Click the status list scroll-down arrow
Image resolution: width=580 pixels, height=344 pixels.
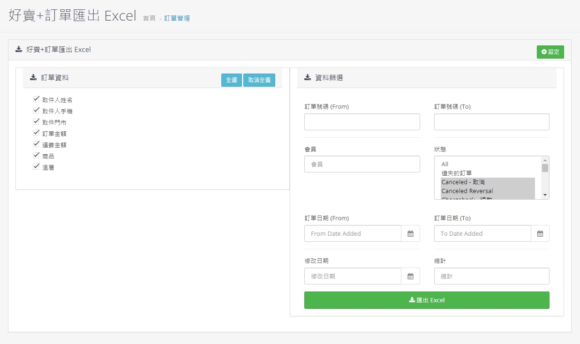point(545,195)
